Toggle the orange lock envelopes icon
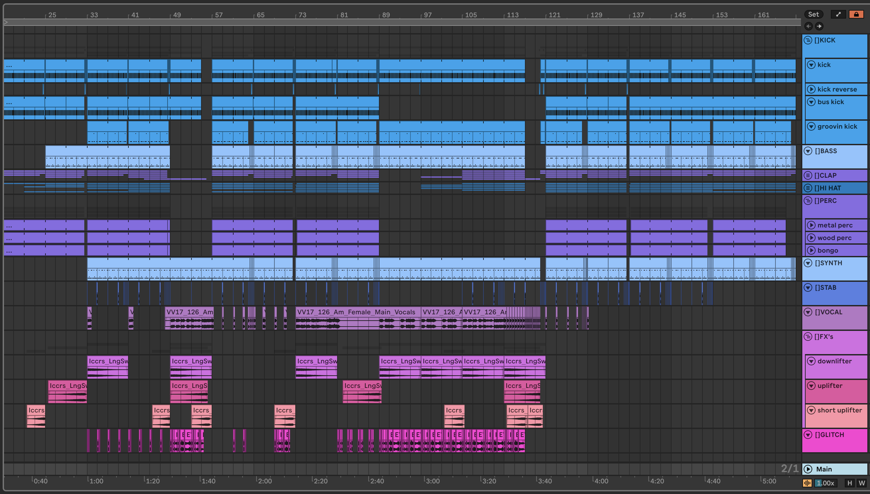 point(856,14)
